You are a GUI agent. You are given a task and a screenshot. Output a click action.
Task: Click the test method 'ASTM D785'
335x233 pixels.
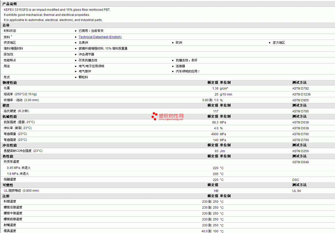pos(301,111)
